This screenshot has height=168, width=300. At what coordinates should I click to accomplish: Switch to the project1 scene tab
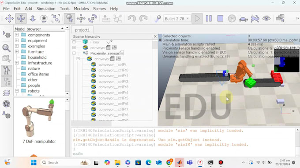click(82, 30)
